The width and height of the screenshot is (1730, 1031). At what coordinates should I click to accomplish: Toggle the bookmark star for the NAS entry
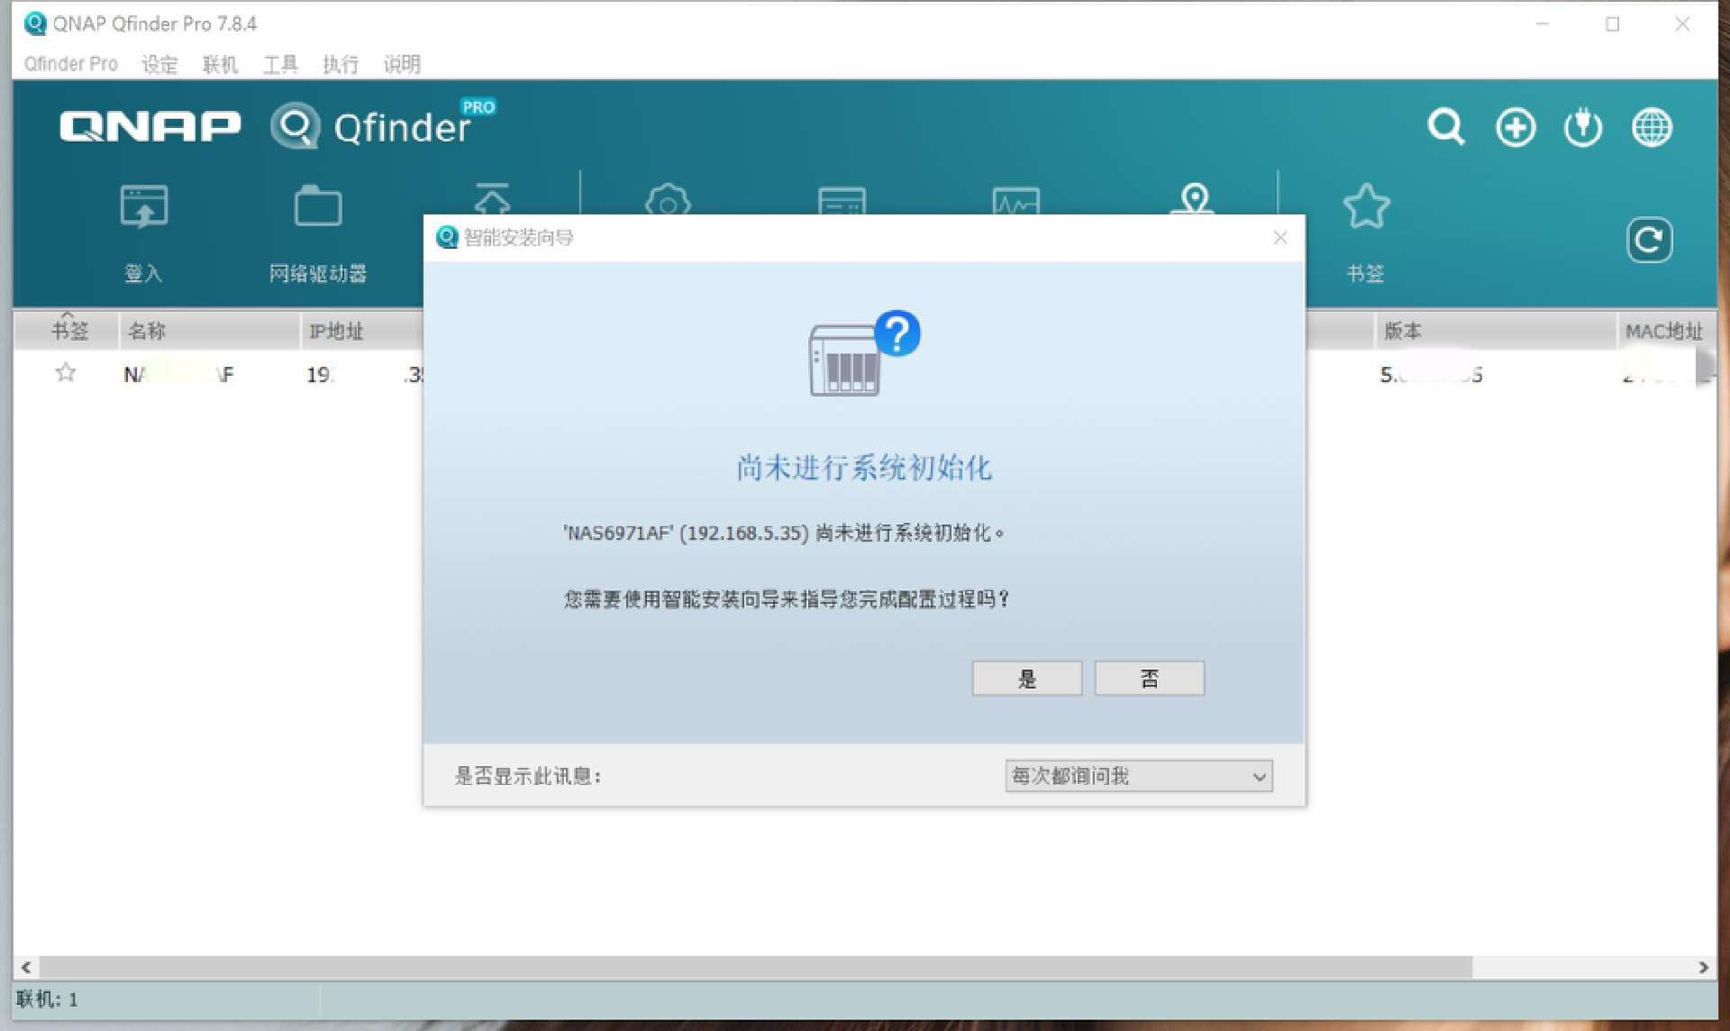(x=64, y=372)
